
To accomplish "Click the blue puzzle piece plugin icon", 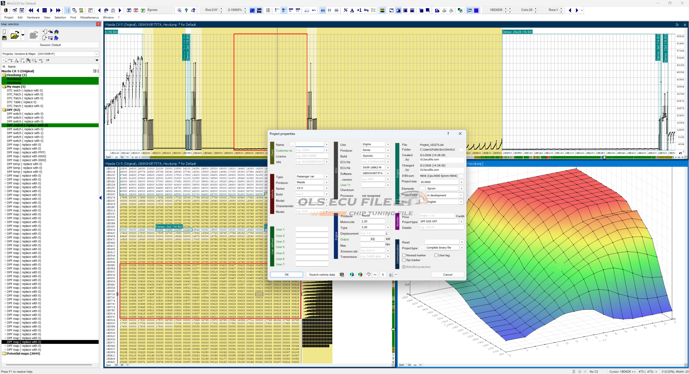I will point(56,38).
